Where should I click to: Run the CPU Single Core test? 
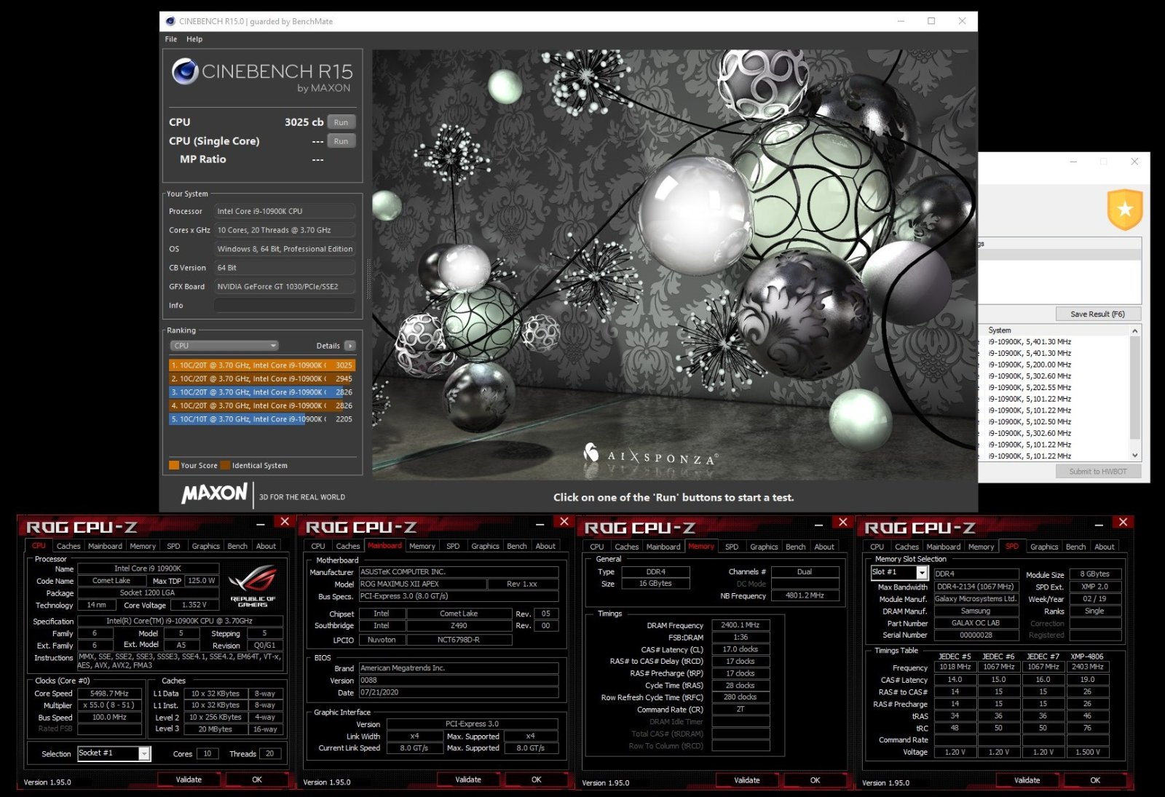[x=341, y=141]
